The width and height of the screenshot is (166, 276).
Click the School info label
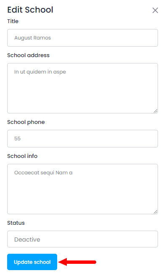click(x=22, y=156)
